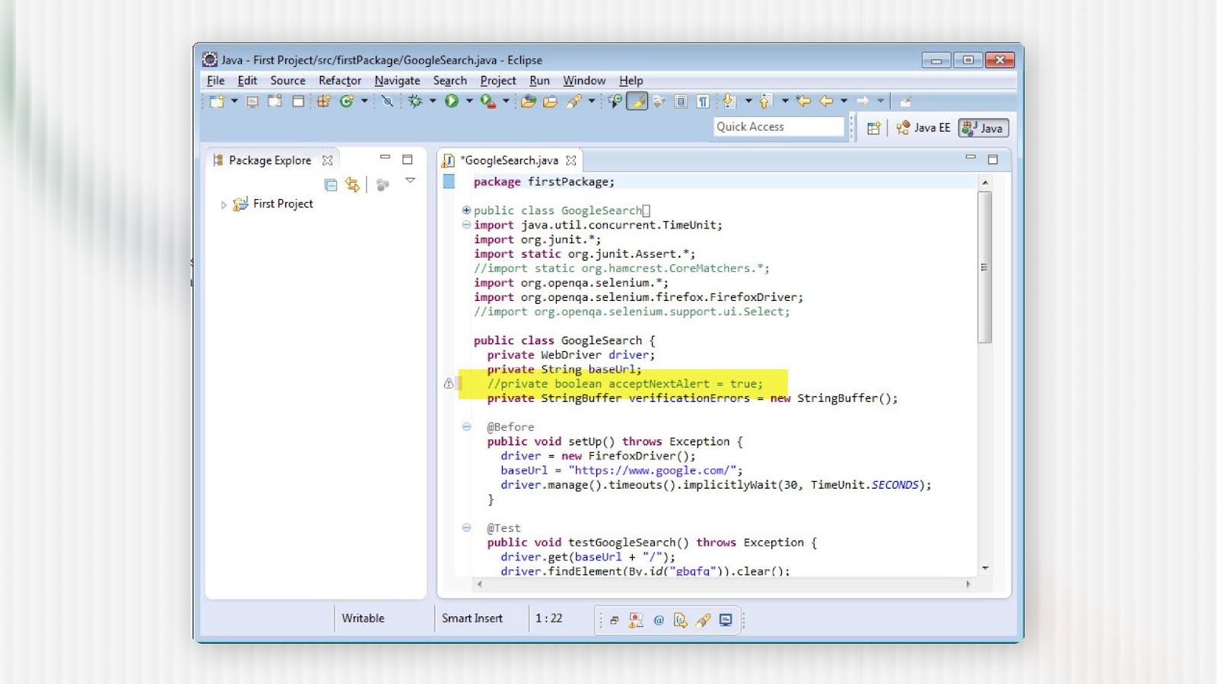The width and height of the screenshot is (1217, 684).
Task: Open the Navigate menu
Action: 397,81
